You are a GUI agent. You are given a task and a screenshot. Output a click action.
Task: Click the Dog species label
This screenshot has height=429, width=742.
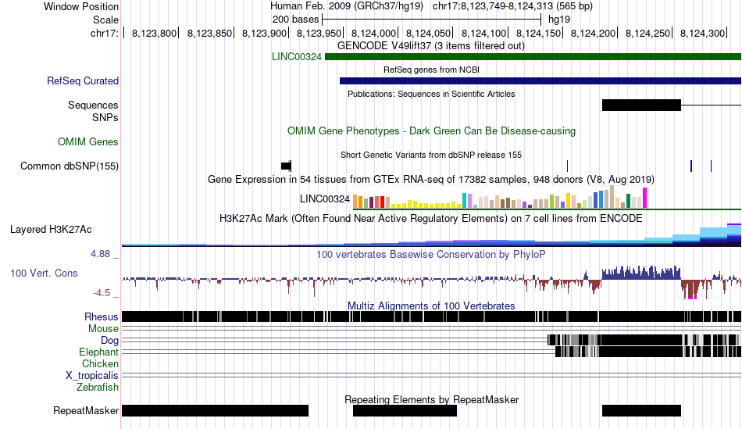110,341
